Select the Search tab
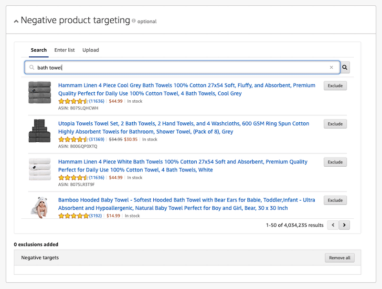Screen dimensions: 382x289 [39, 50]
